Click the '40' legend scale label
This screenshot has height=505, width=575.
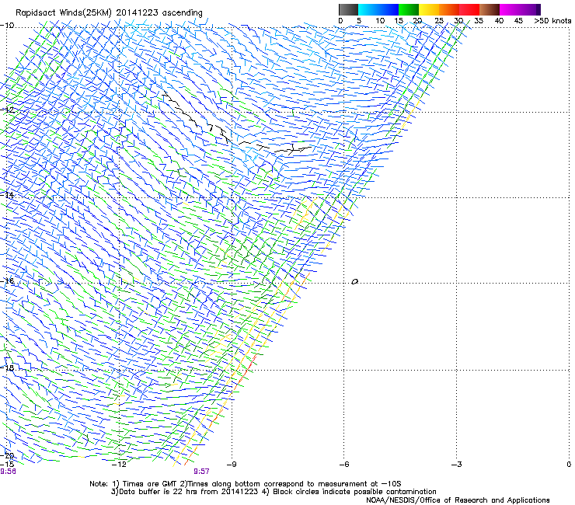[x=499, y=21]
